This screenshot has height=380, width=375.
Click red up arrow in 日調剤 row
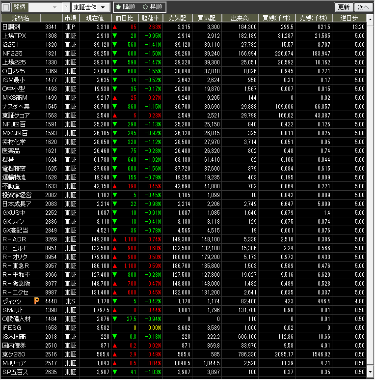pos(115,27)
